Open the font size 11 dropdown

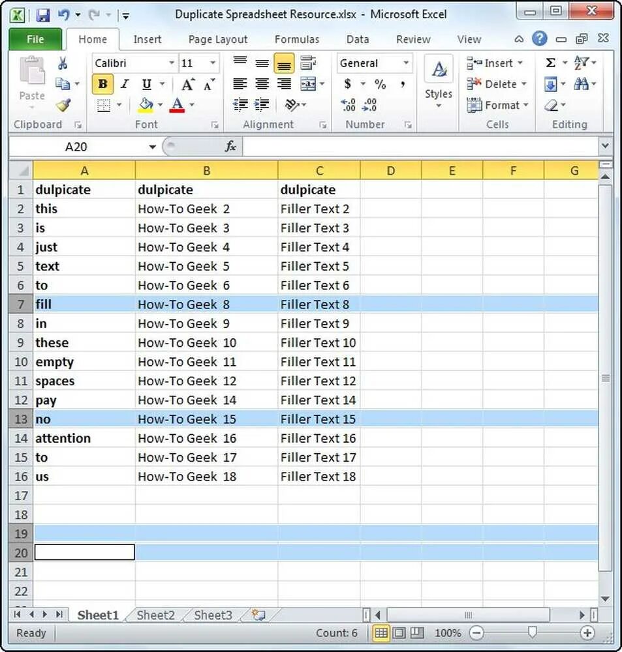pos(213,63)
